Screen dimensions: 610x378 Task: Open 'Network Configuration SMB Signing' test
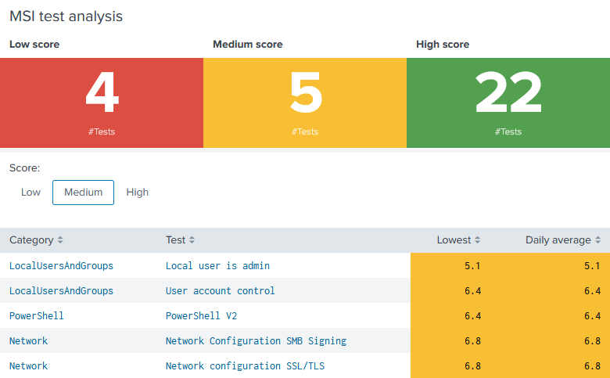256,341
